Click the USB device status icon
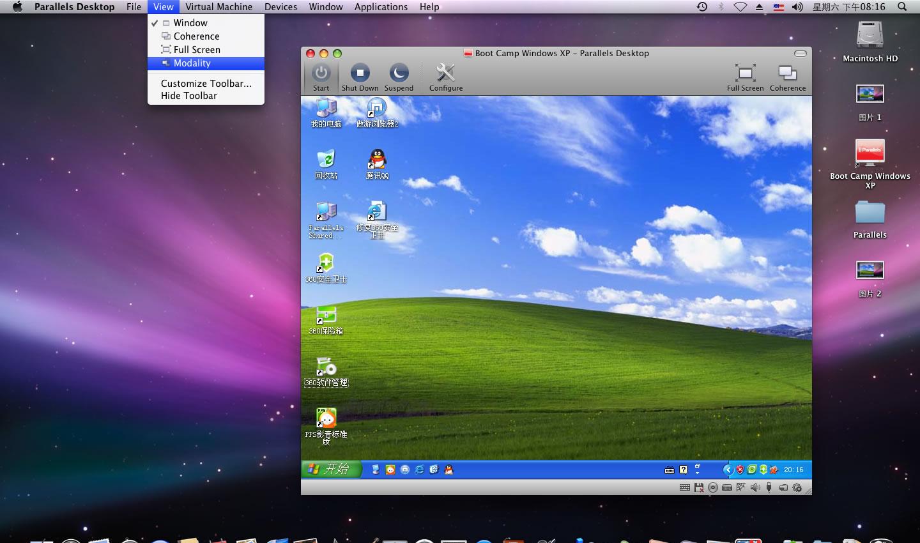This screenshot has width=920, height=543. 769,487
